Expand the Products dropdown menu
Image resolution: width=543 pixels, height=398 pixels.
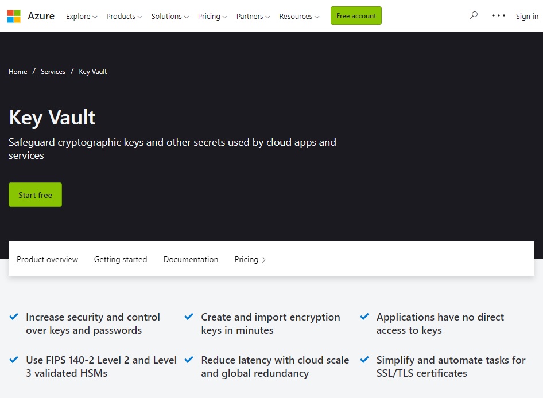(x=124, y=16)
